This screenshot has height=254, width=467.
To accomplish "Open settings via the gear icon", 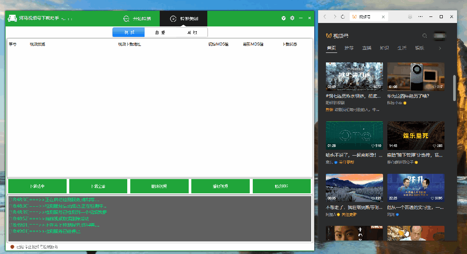I will coord(292,18).
